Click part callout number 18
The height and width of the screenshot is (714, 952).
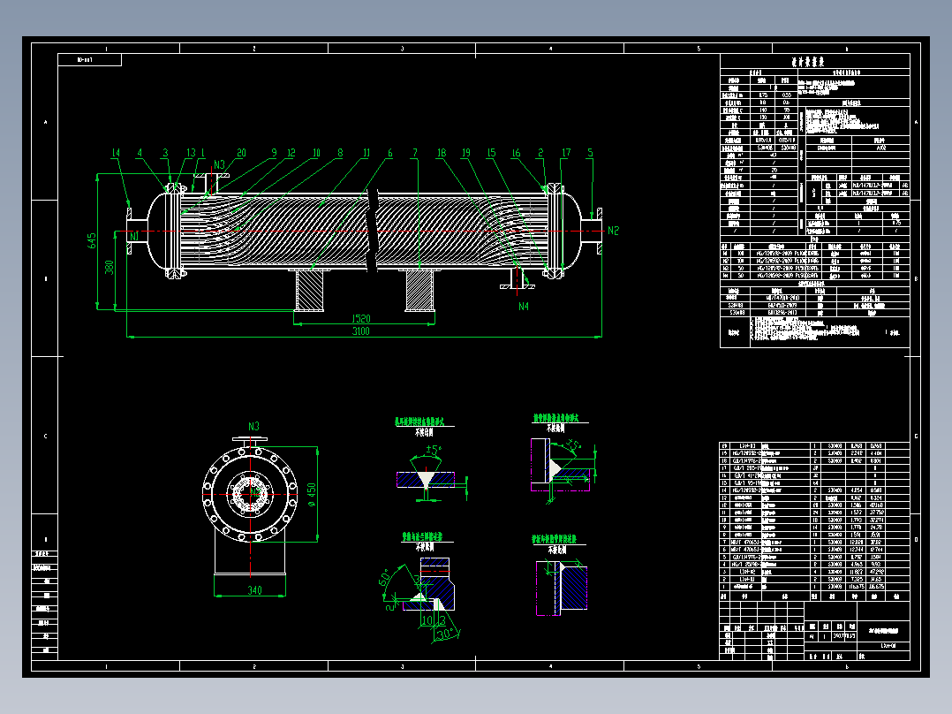click(x=442, y=153)
